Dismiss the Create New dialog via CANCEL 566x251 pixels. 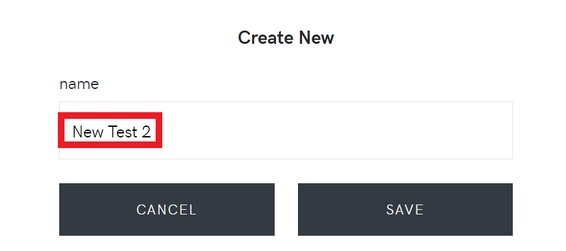167,210
